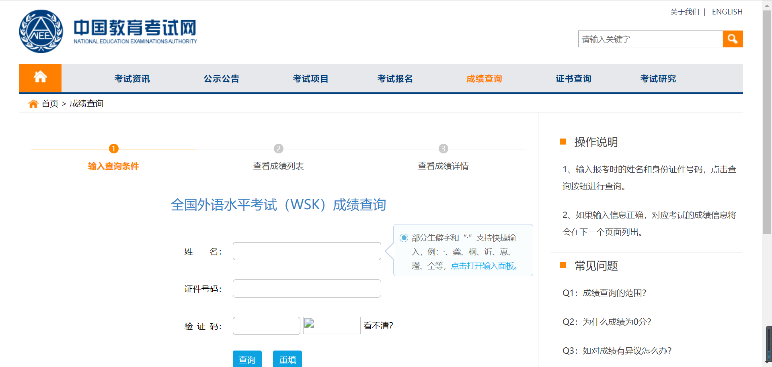The height and width of the screenshot is (367, 772).
Task: Click the magnifier search button
Action: (732, 39)
